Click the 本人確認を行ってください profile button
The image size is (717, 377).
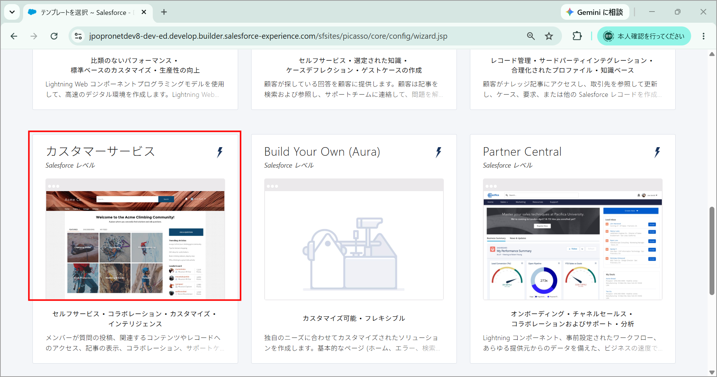click(x=644, y=36)
